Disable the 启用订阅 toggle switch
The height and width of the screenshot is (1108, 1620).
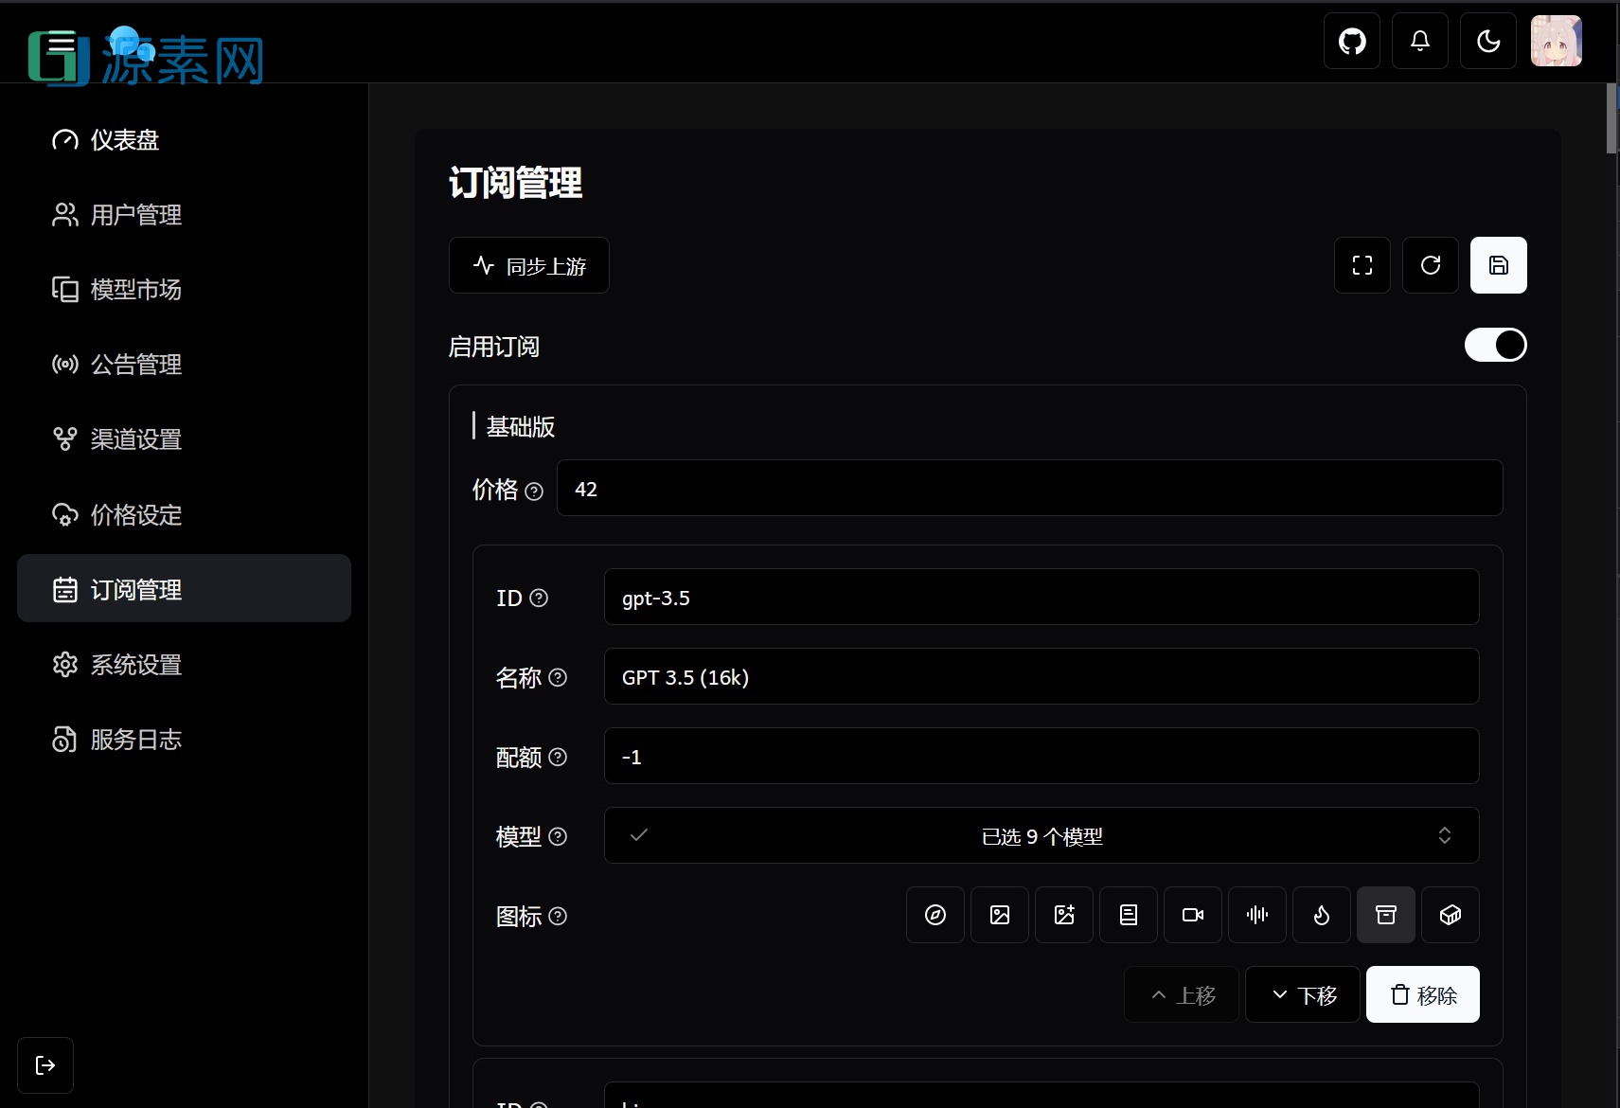[x=1494, y=345]
